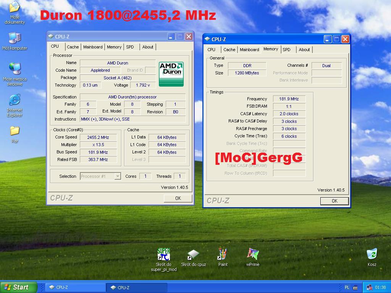
Task: Switch to Mainboard tab in right CPU-Z window
Action: click(249, 50)
